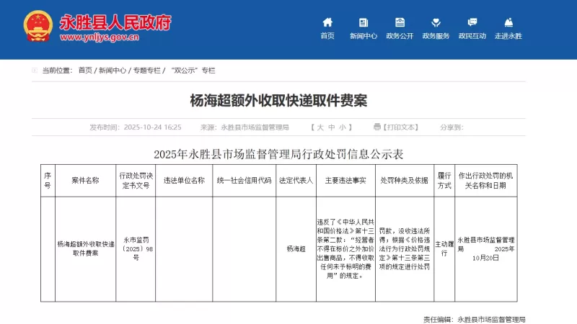Click the 永胜县人民政府 site title
The height and width of the screenshot is (324, 577).
115,22
